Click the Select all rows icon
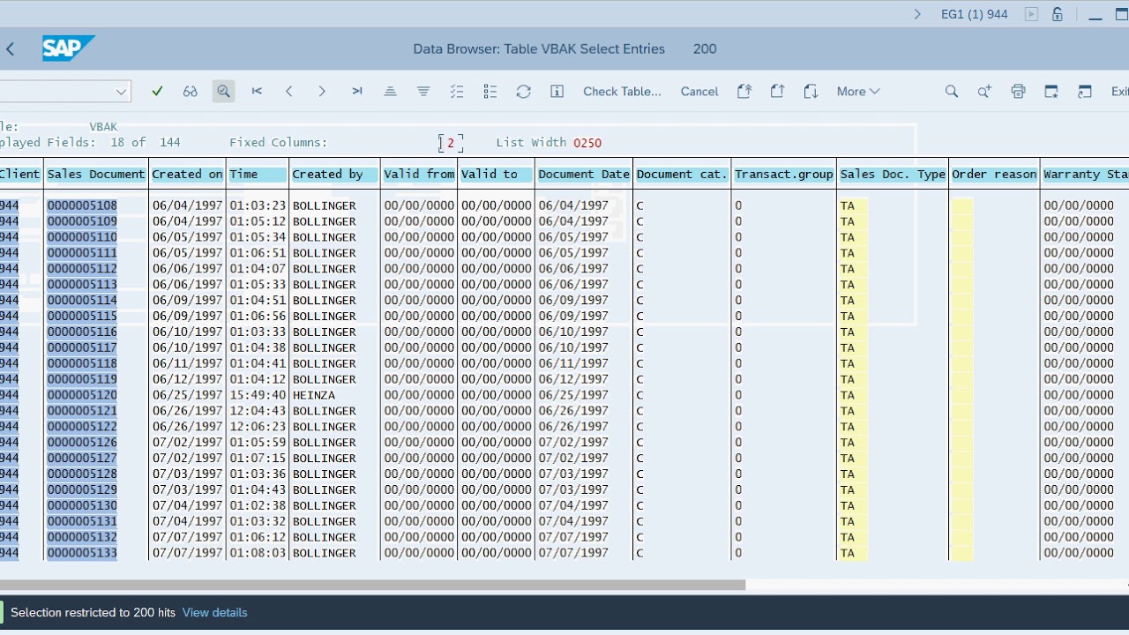Screen dimensions: 1129x635 (456, 91)
